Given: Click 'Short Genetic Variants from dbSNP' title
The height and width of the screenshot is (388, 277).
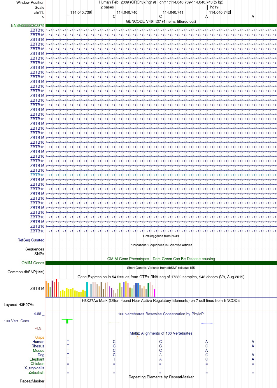Looking at the screenshot, I should [161, 268].
